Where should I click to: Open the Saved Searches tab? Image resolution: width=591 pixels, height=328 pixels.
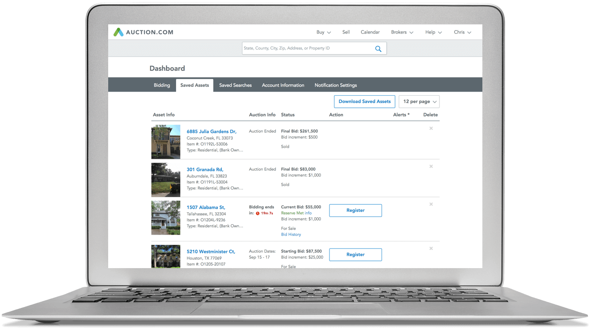tap(235, 85)
